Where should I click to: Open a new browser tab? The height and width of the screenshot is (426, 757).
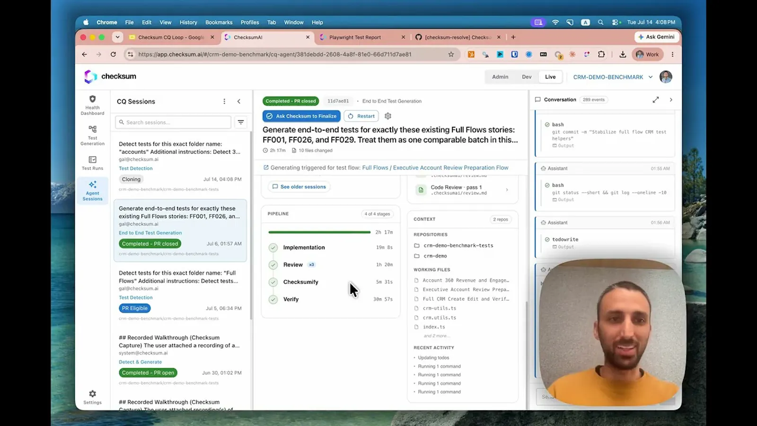(x=513, y=37)
